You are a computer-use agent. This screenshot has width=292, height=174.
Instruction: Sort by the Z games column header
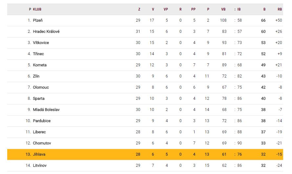[139, 9]
